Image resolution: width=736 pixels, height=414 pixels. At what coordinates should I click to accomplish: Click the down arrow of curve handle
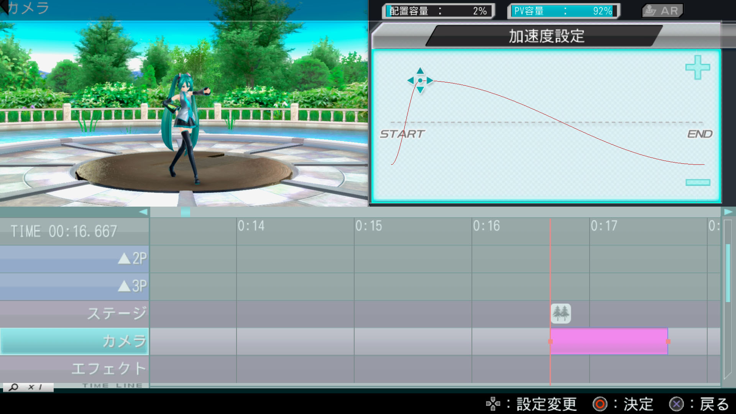tap(420, 90)
